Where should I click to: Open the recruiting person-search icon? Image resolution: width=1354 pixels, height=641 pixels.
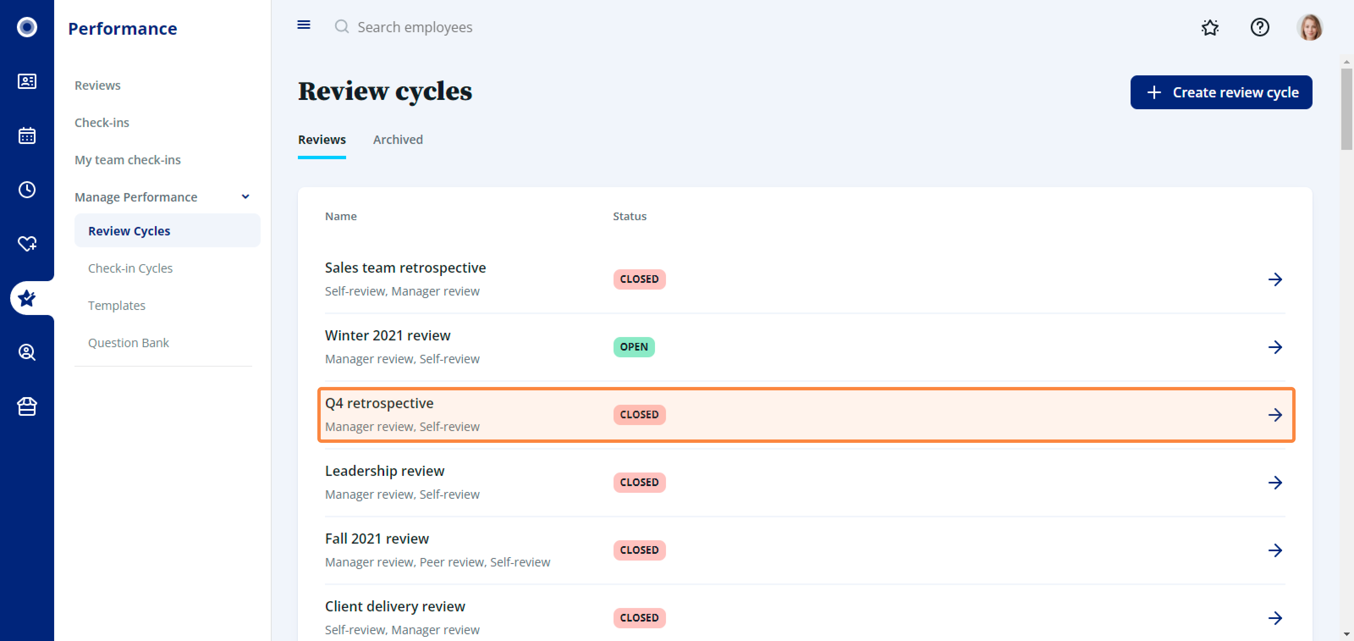tap(27, 352)
